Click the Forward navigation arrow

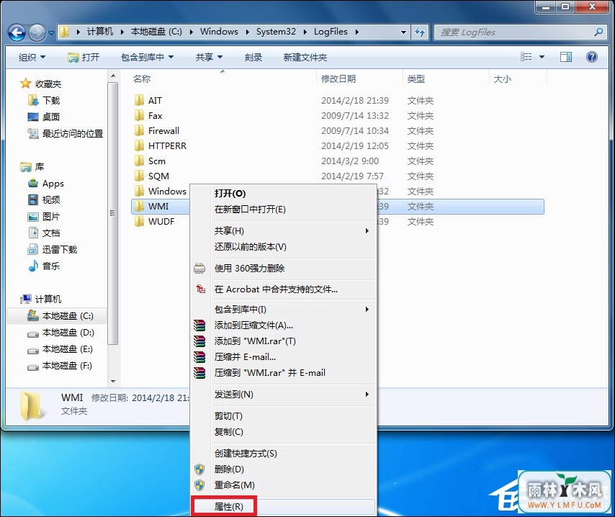(x=37, y=32)
